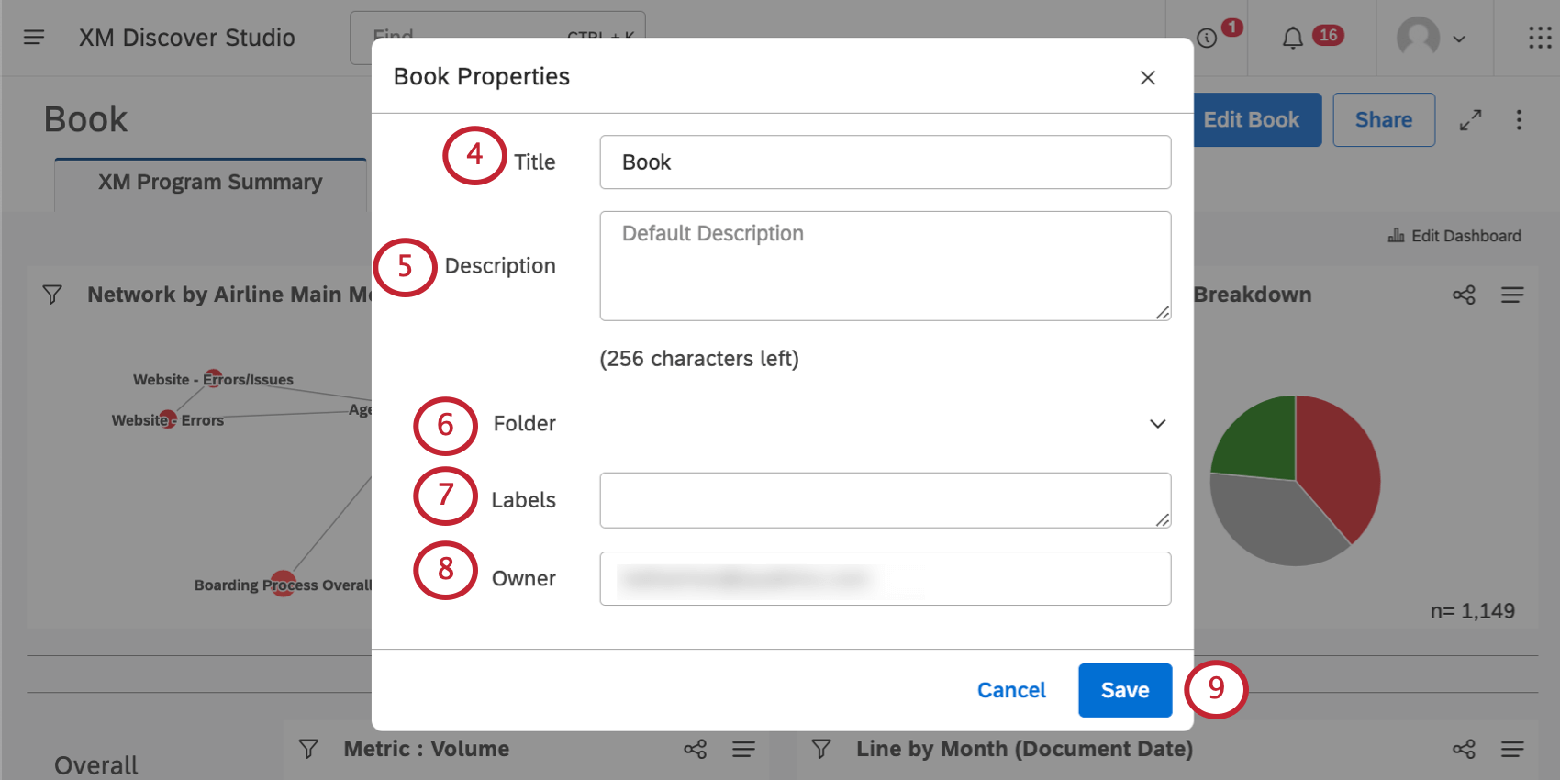This screenshot has height=780, width=1560.
Task: Click the Save button
Action: (1124, 690)
